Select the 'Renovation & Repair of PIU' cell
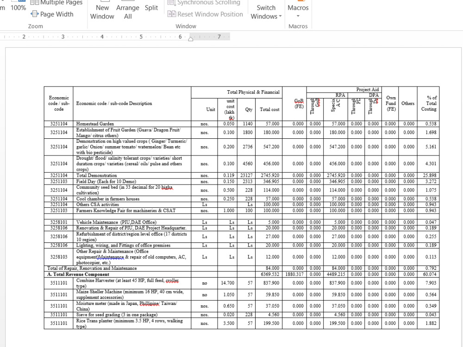The image size is (463, 347). [132, 228]
